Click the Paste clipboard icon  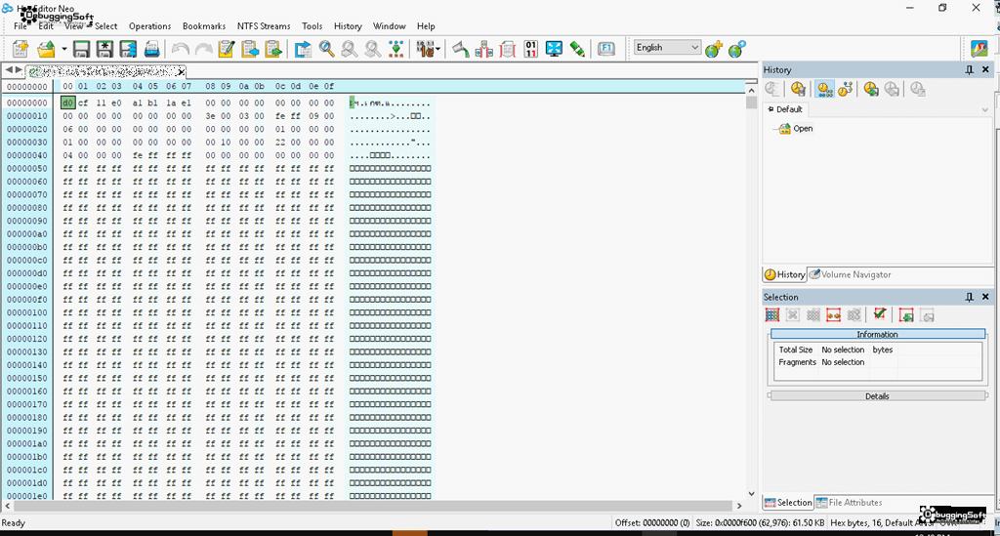coord(273,49)
